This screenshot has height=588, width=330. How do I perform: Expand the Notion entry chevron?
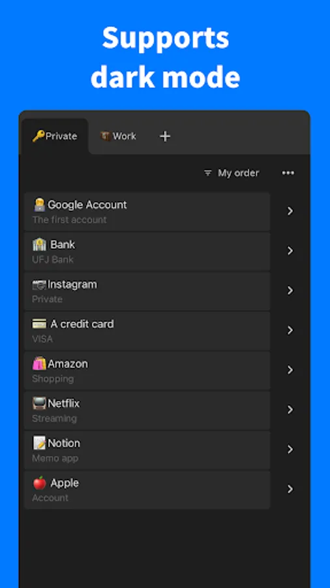click(290, 449)
